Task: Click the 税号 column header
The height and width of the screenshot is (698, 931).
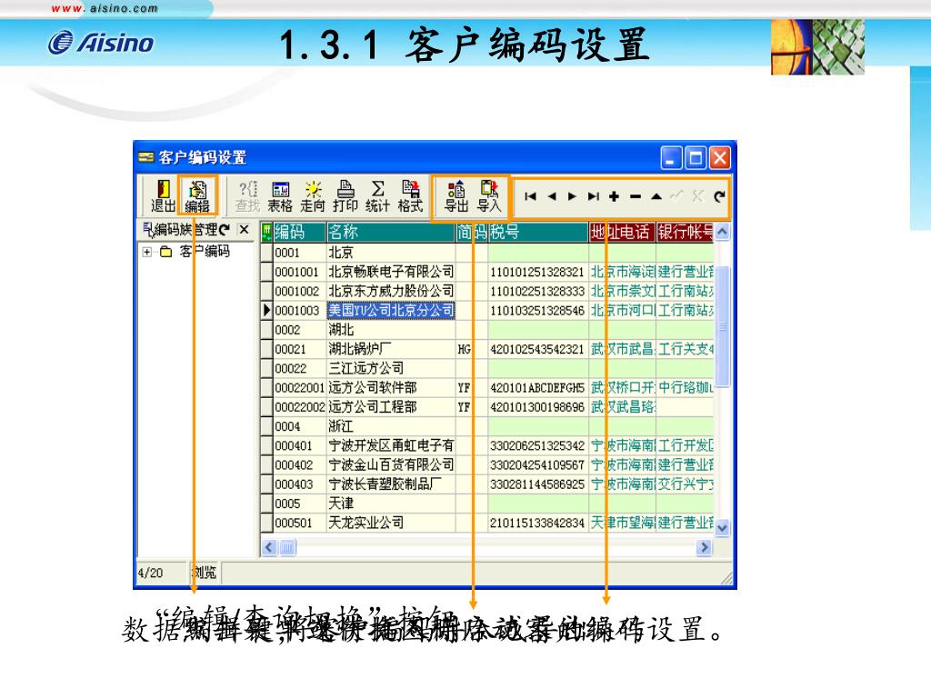Action: (538, 232)
